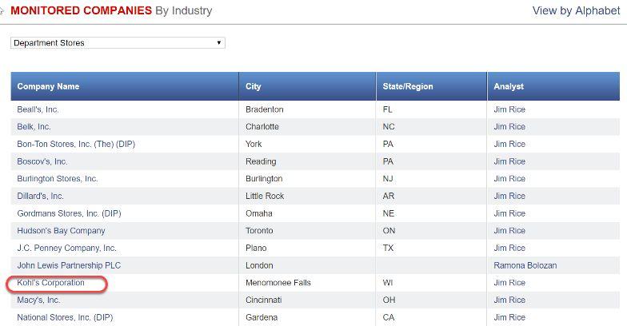Viewport: 627px width, 326px height.
Task: Click the Company Name column header
Action: pyautogui.click(x=125, y=86)
